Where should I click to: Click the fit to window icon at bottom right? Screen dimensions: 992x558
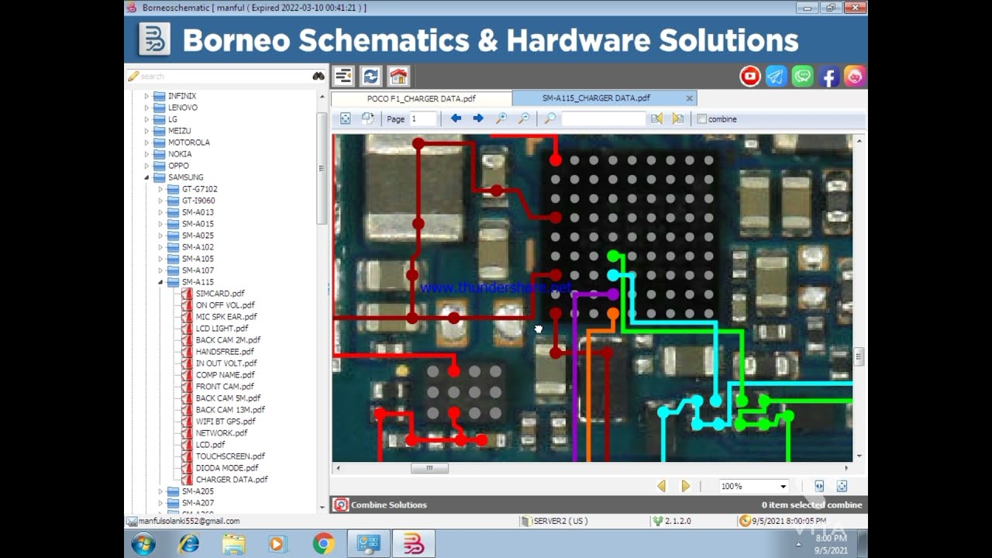(x=842, y=486)
